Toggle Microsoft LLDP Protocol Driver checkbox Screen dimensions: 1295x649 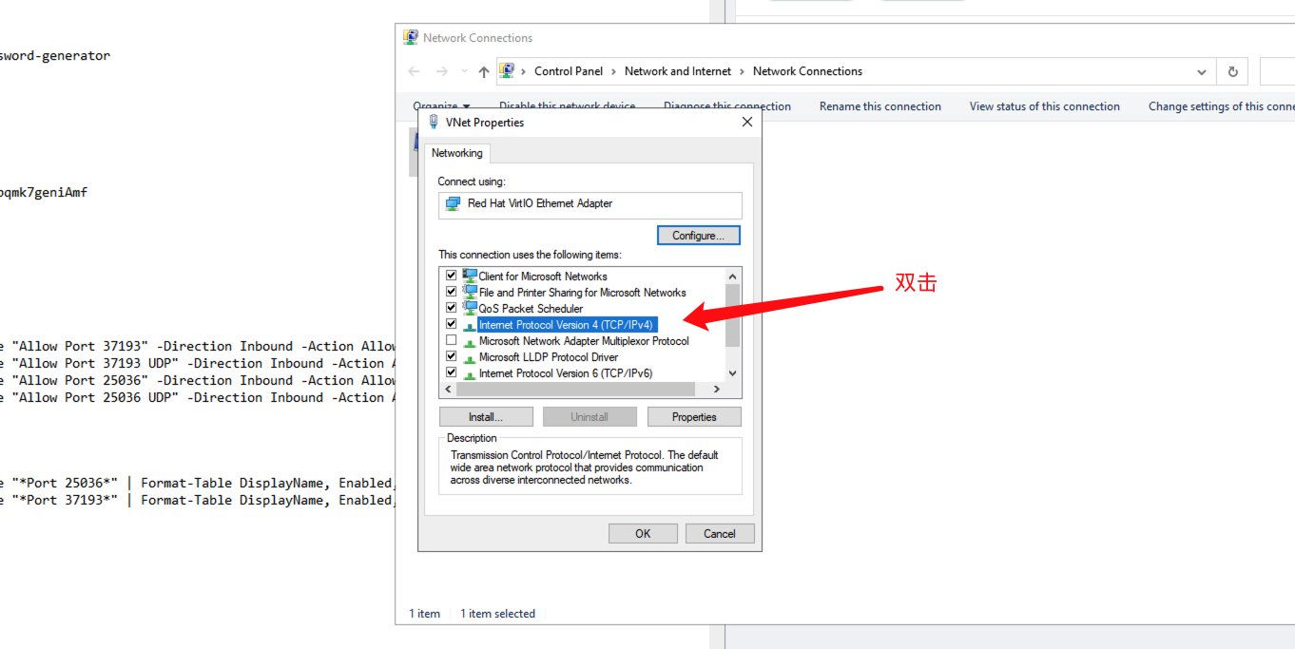pyautogui.click(x=452, y=356)
